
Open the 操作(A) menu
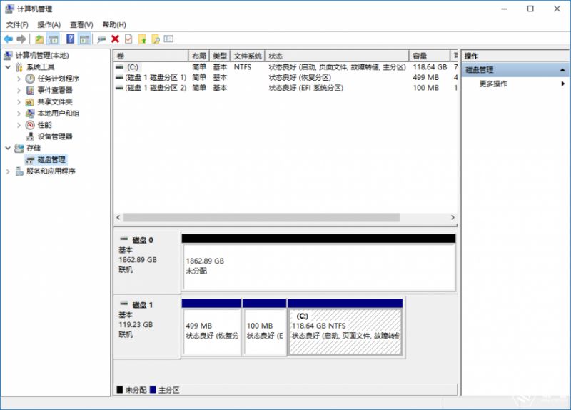click(49, 24)
